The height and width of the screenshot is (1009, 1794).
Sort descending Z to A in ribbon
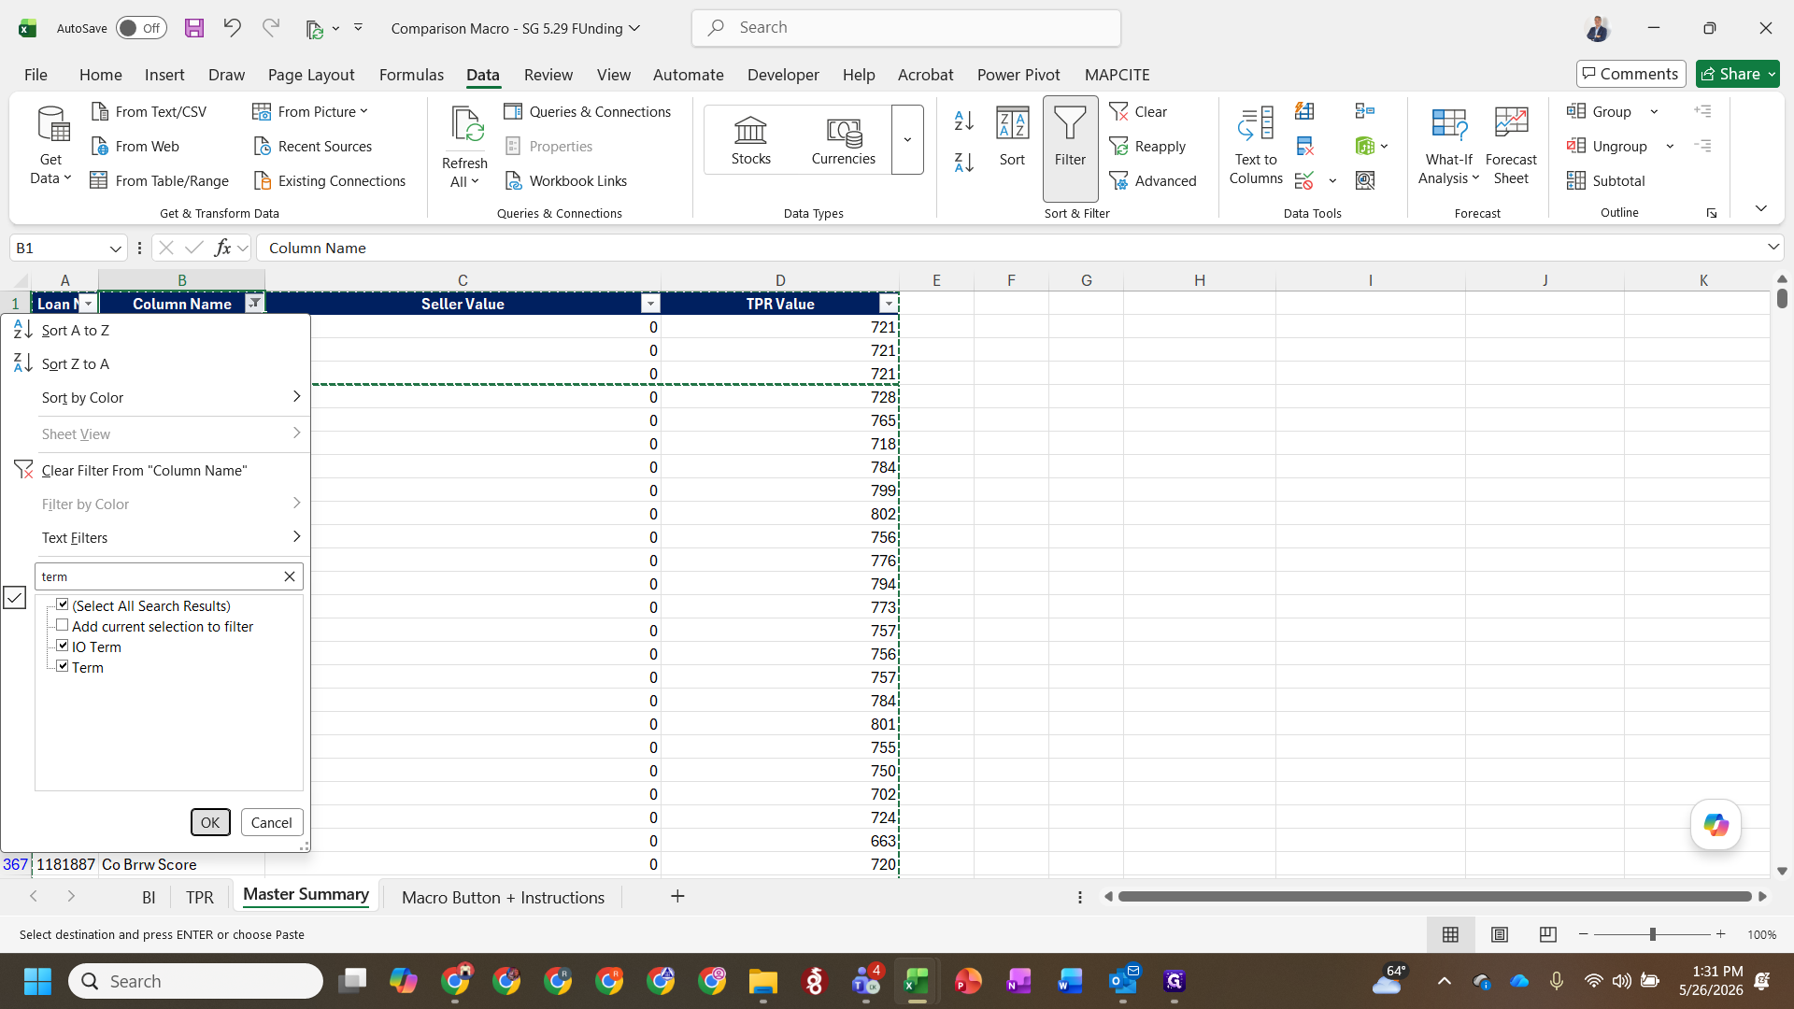click(964, 162)
